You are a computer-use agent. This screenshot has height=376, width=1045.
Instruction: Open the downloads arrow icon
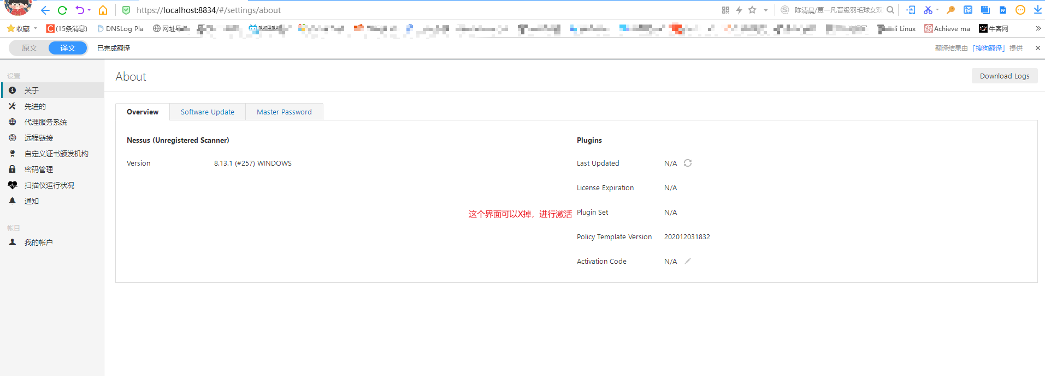(1037, 9)
